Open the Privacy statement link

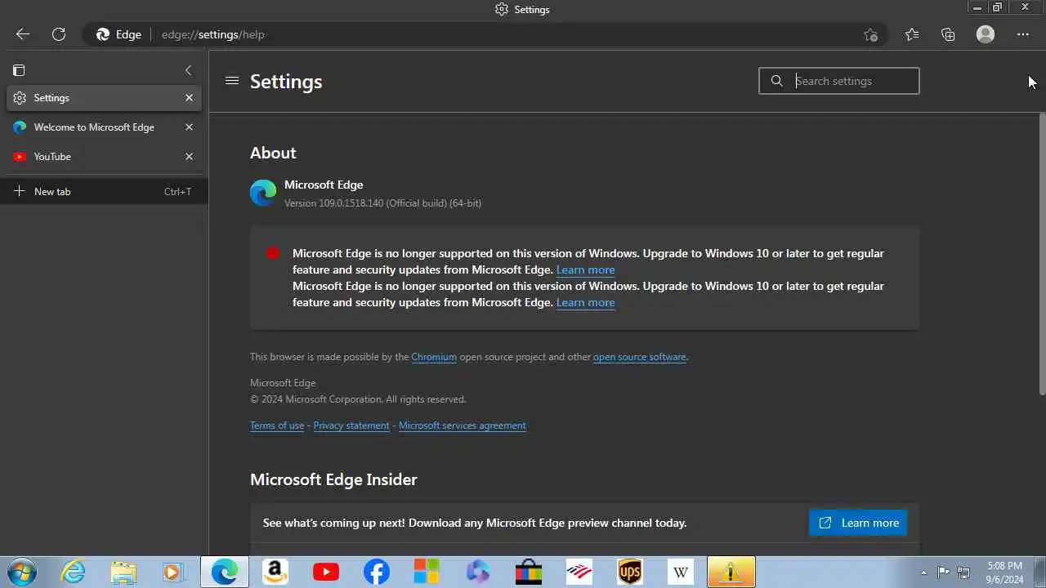pyautogui.click(x=351, y=425)
